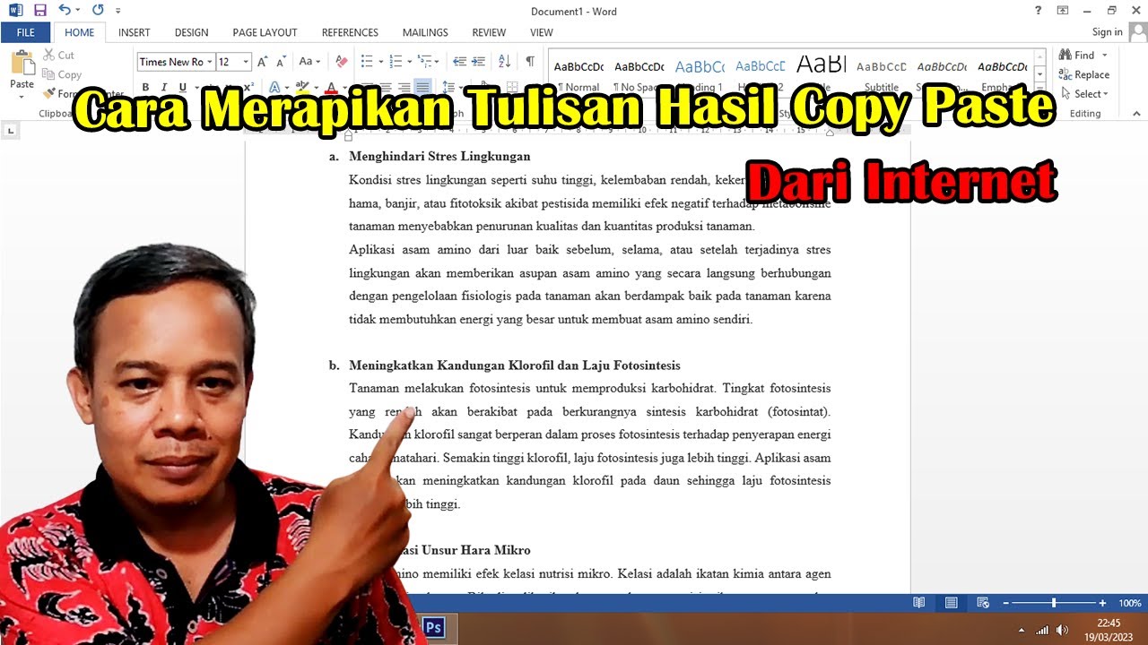Click the Text Effects glowing A icon
This screenshot has height=645, width=1148.
coord(274,88)
